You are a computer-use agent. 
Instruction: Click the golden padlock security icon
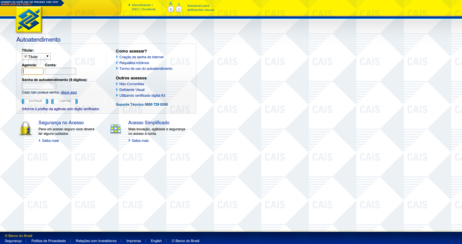coord(26,128)
